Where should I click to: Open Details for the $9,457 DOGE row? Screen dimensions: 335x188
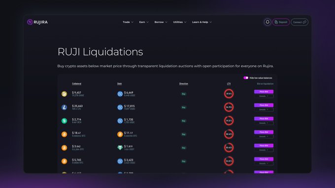[264, 96]
